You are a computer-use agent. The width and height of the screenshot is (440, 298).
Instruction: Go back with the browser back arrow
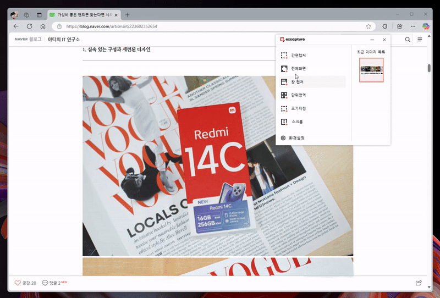pyautogui.click(x=16, y=26)
